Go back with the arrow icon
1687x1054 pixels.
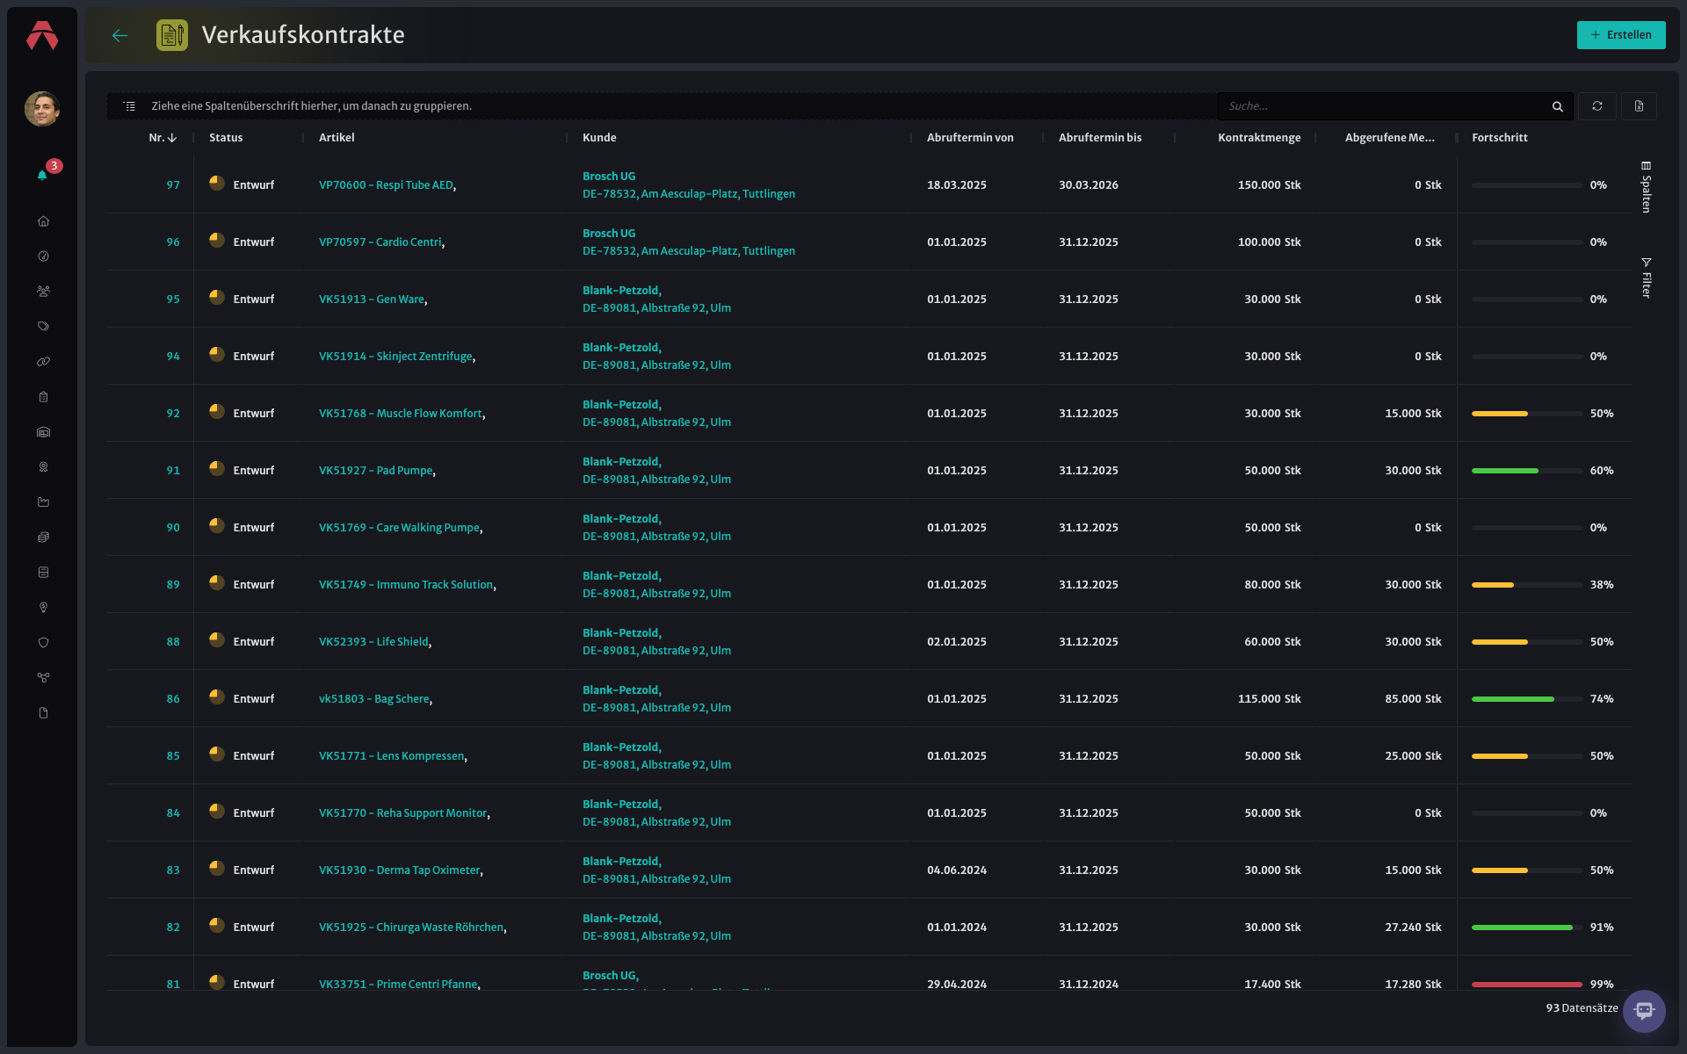120,35
